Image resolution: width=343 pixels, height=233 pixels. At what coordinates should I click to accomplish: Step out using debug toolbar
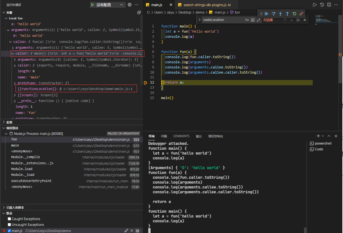(287, 14)
